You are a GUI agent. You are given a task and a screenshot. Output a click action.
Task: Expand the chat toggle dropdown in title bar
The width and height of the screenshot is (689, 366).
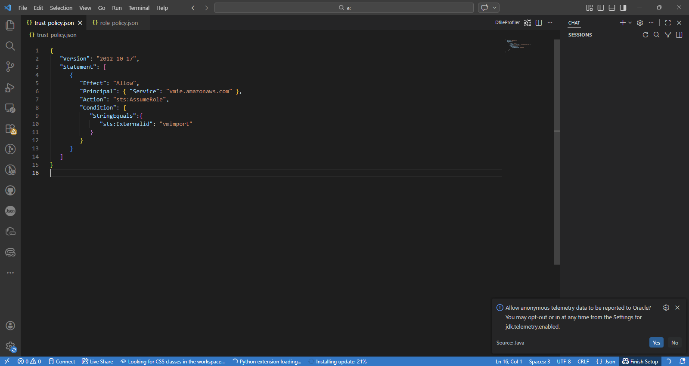(x=495, y=8)
